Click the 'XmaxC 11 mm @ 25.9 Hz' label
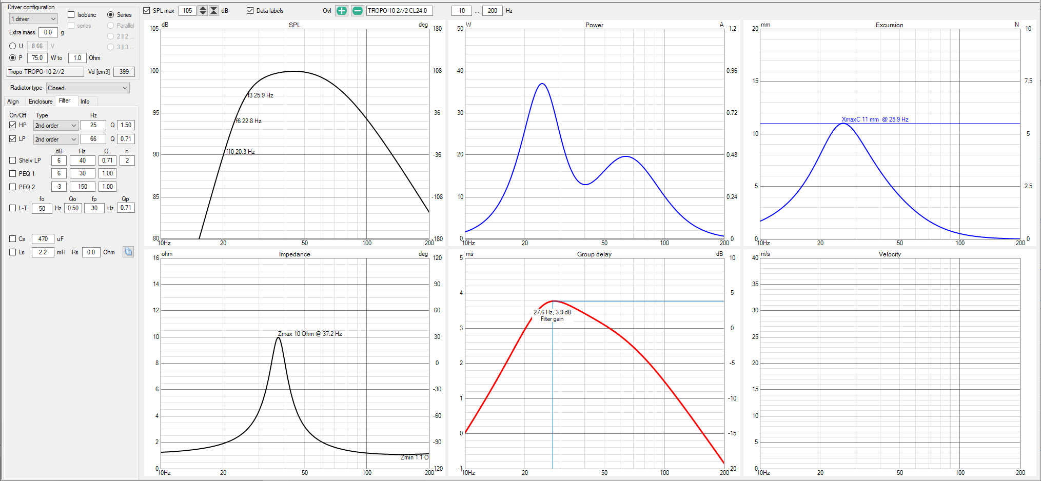Screen dimensions: 1041x481 (875, 119)
